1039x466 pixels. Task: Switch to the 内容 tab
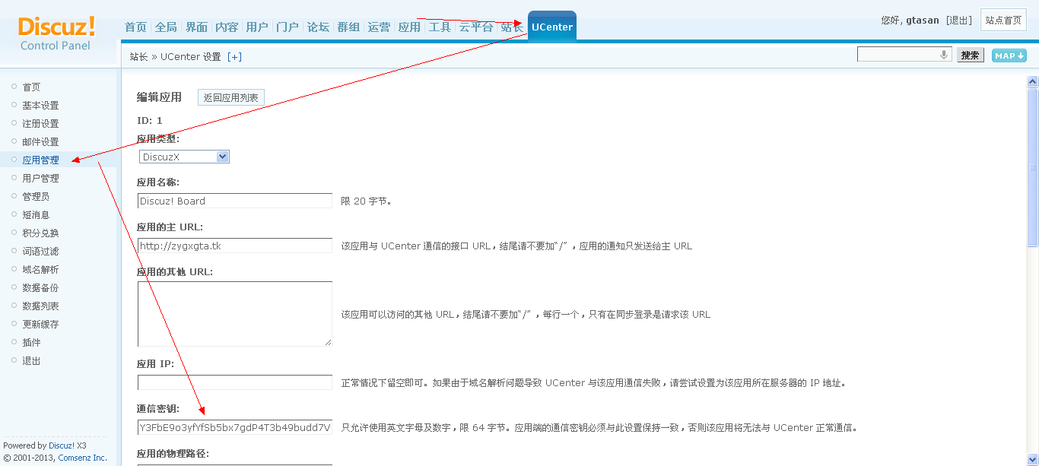pyautogui.click(x=227, y=27)
